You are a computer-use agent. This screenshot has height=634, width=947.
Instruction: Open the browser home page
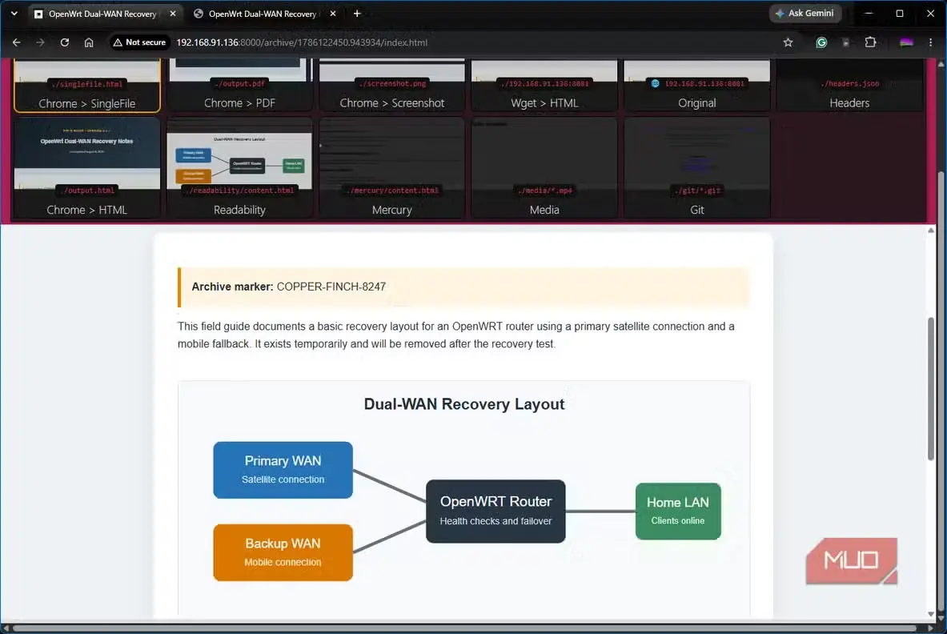pos(89,42)
